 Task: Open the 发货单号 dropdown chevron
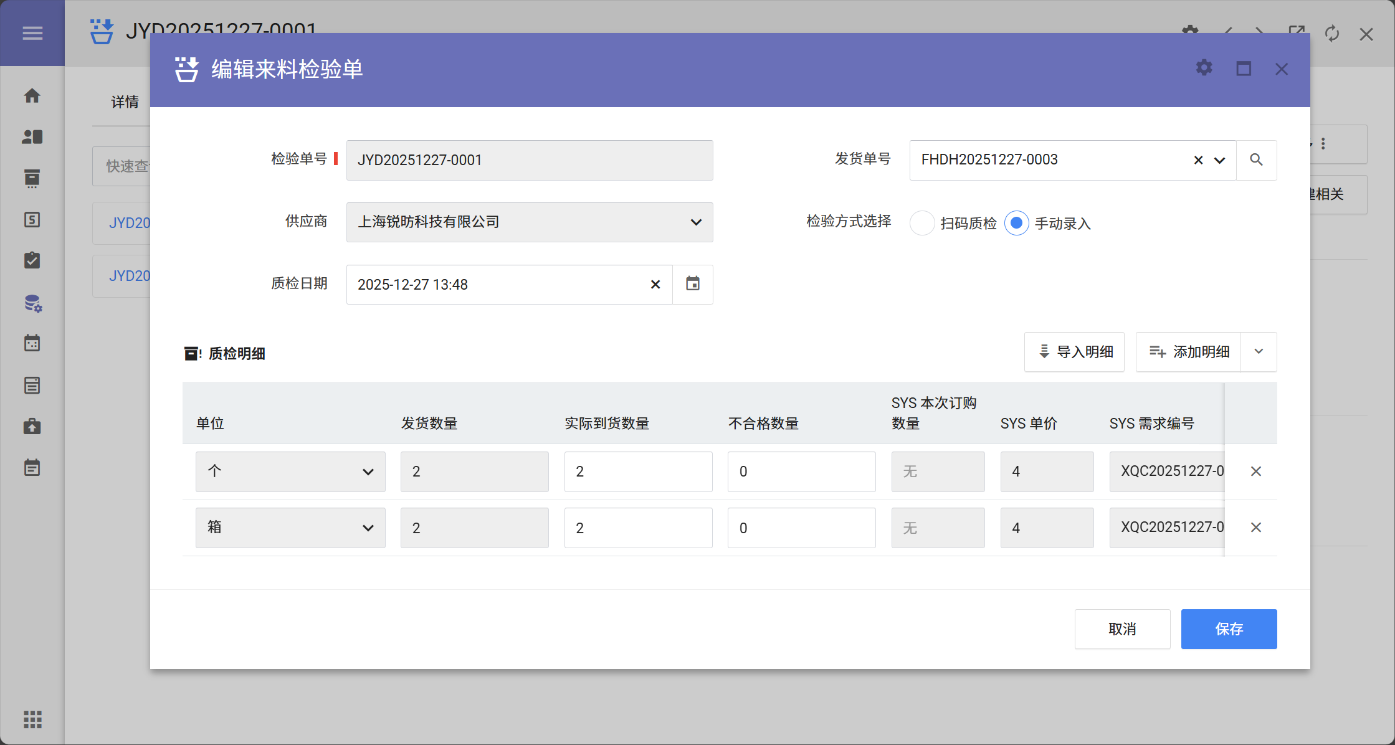click(x=1219, y=160)
